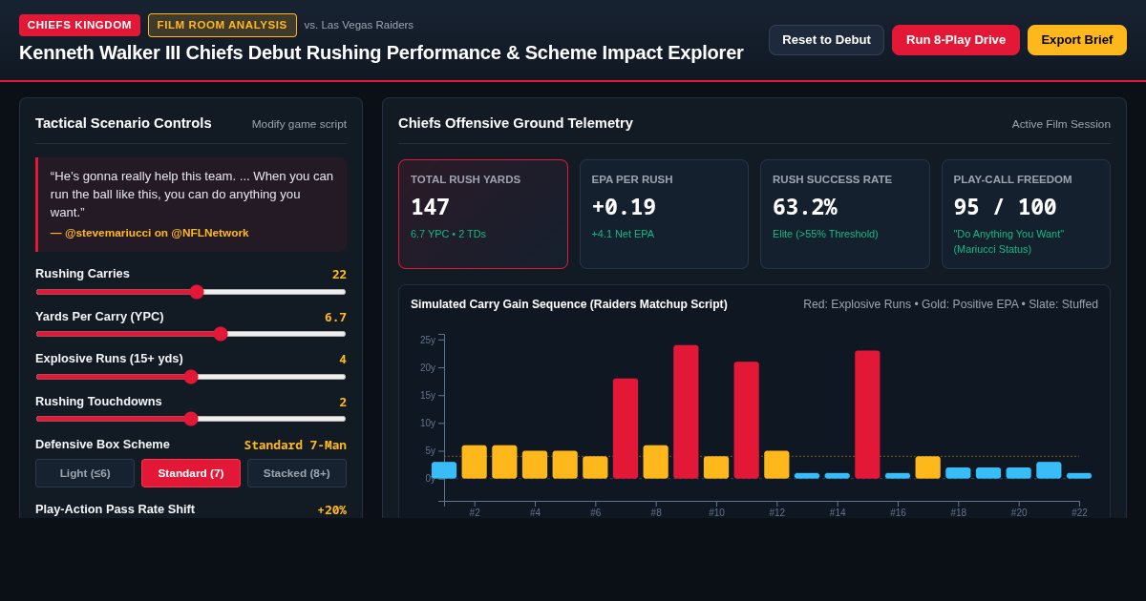This screenshot has height=601, width=1146.
Task: Adjust the Rushing Touchdowns slider
Action: point(191,419)
